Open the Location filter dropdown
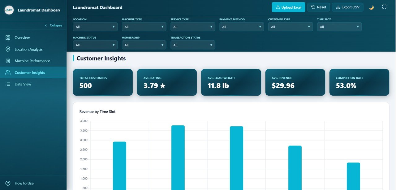 [95, 27]
